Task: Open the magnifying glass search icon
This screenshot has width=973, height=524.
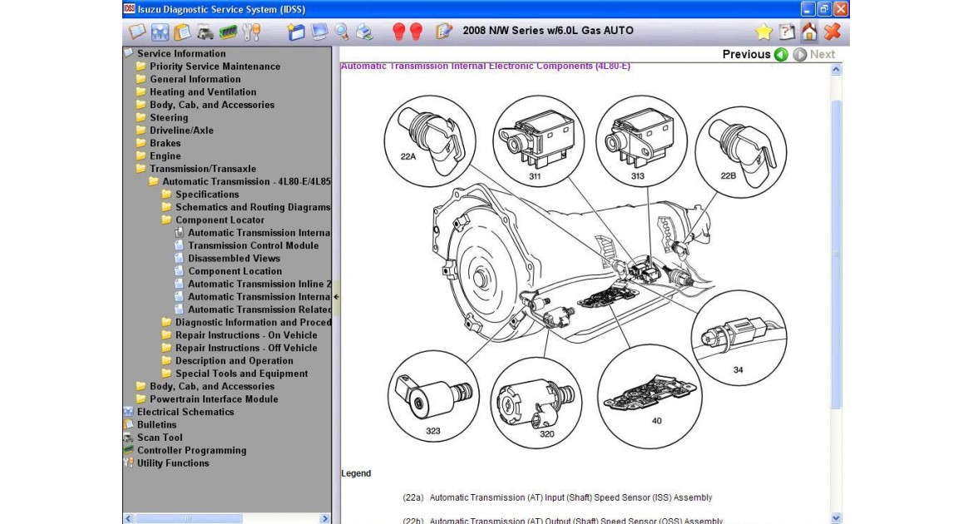Action: 342,31
